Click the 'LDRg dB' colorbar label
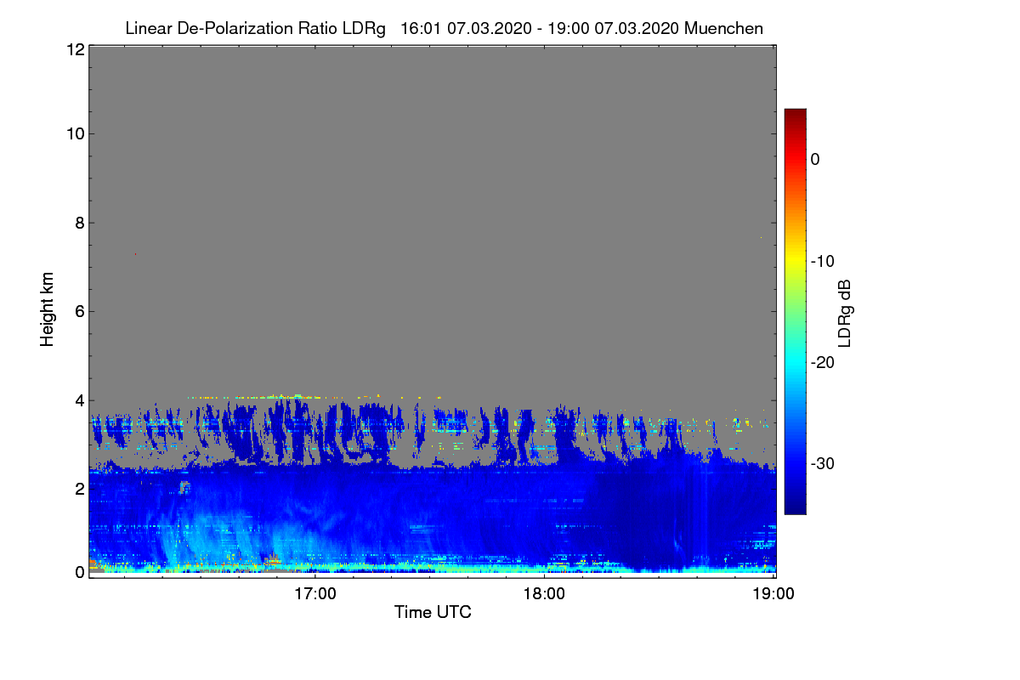Screen dimensions: 1020x680 [844, 313]
